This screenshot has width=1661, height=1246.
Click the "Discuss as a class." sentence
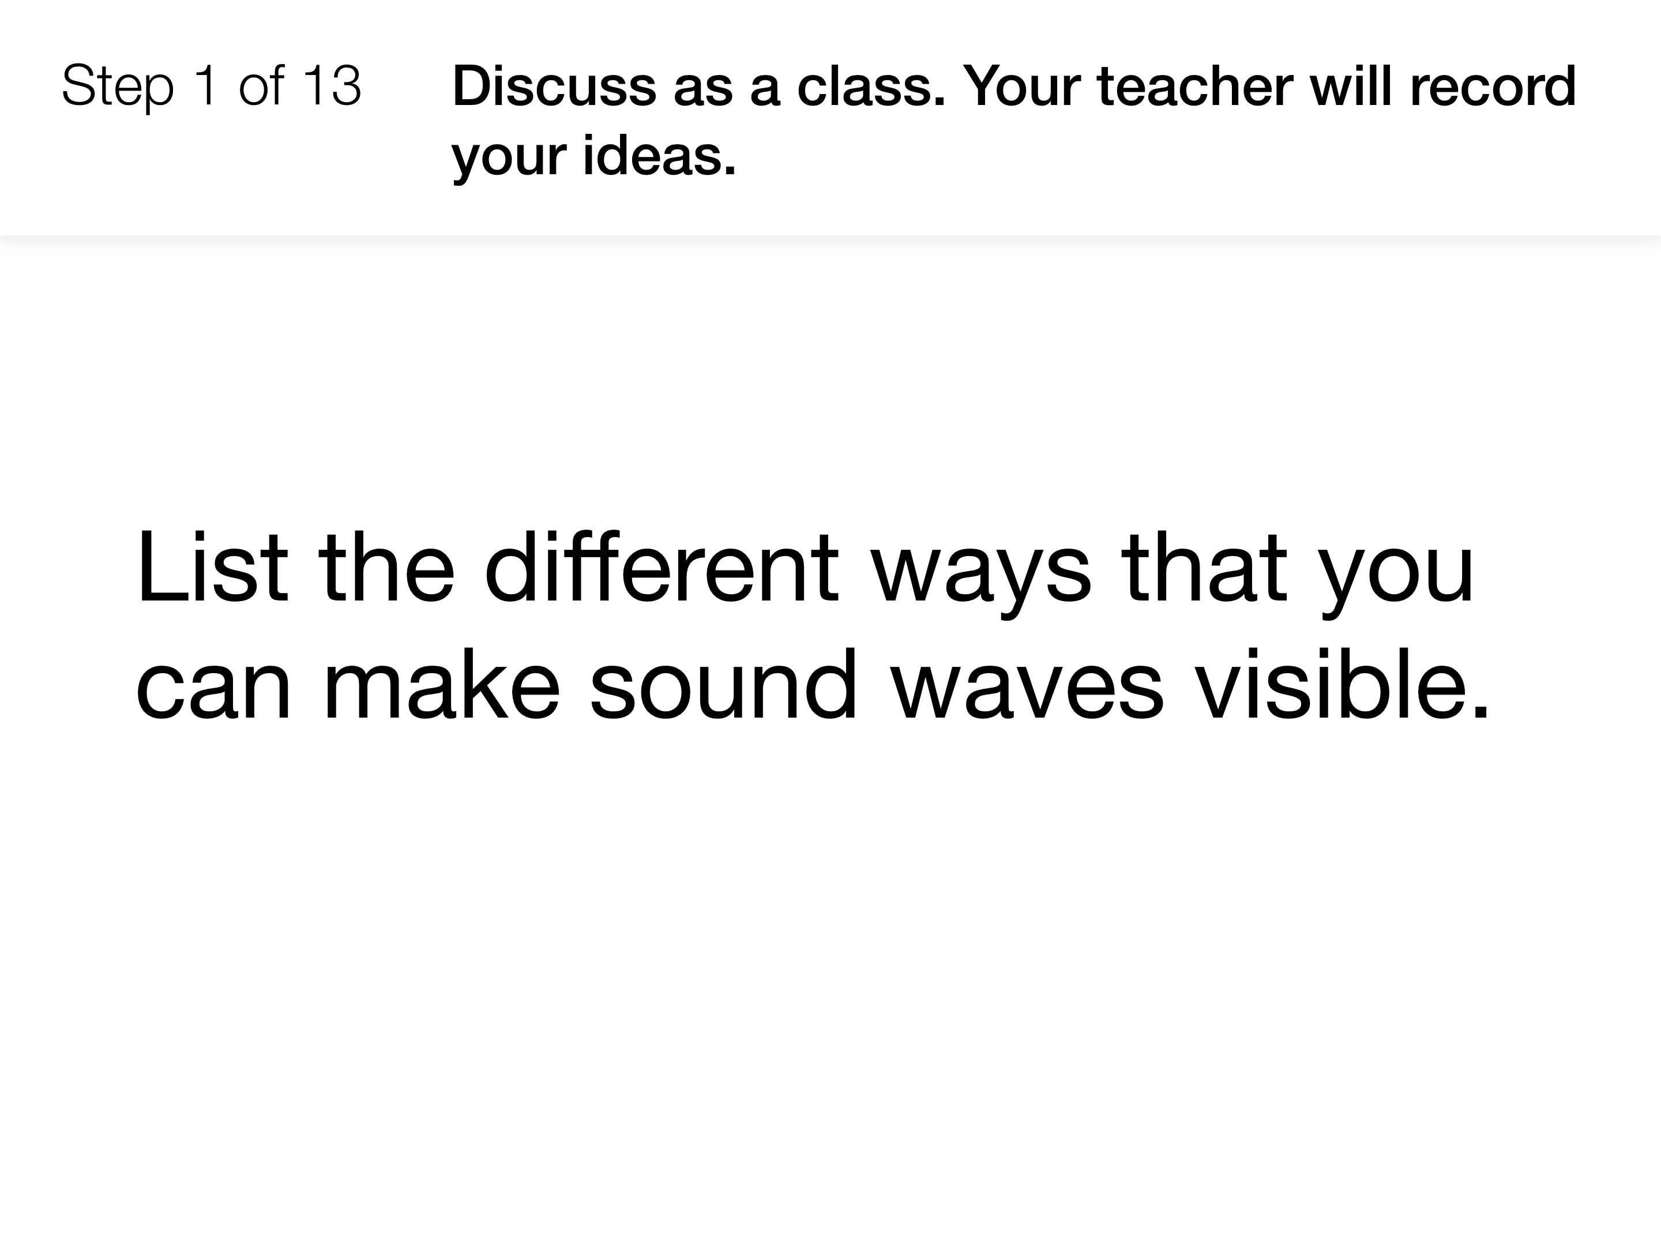tap(698, 85)
